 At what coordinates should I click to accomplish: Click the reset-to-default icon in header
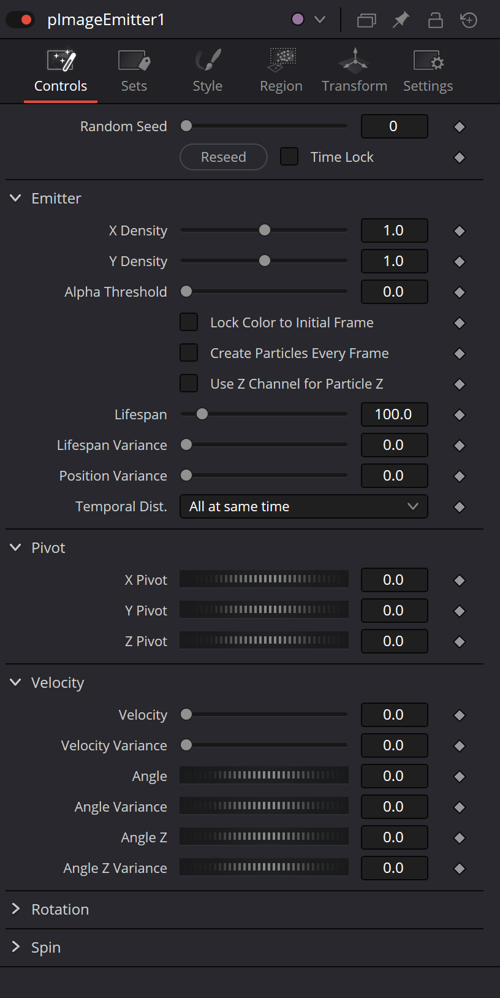469,20
